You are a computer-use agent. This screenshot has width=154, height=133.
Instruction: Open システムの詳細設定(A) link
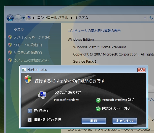point(31,60)
